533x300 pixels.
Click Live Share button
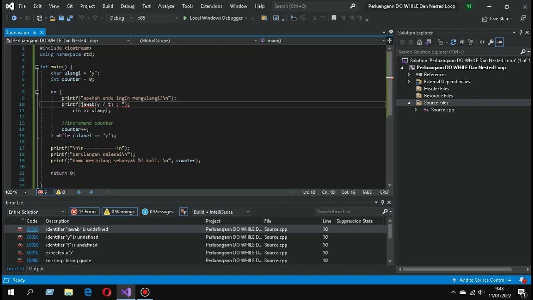tap(496, 19)
